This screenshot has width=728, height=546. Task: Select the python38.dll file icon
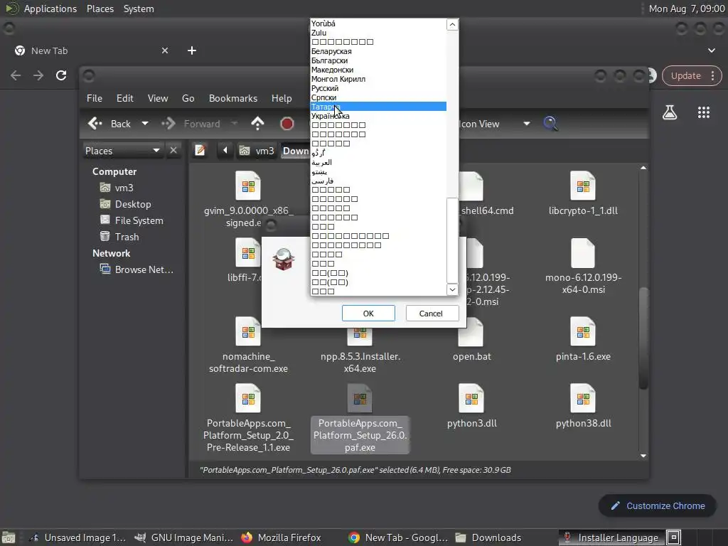point(583,398)
